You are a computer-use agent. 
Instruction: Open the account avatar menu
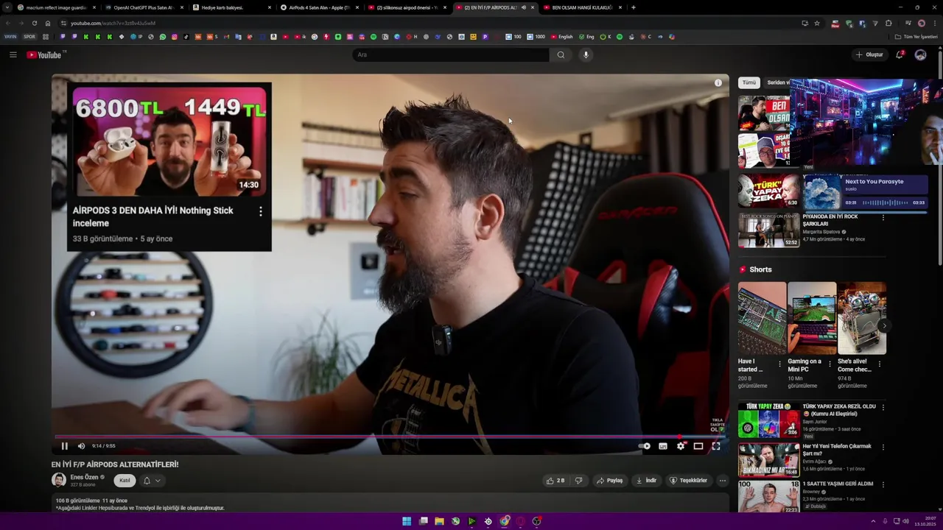[920, 54]
